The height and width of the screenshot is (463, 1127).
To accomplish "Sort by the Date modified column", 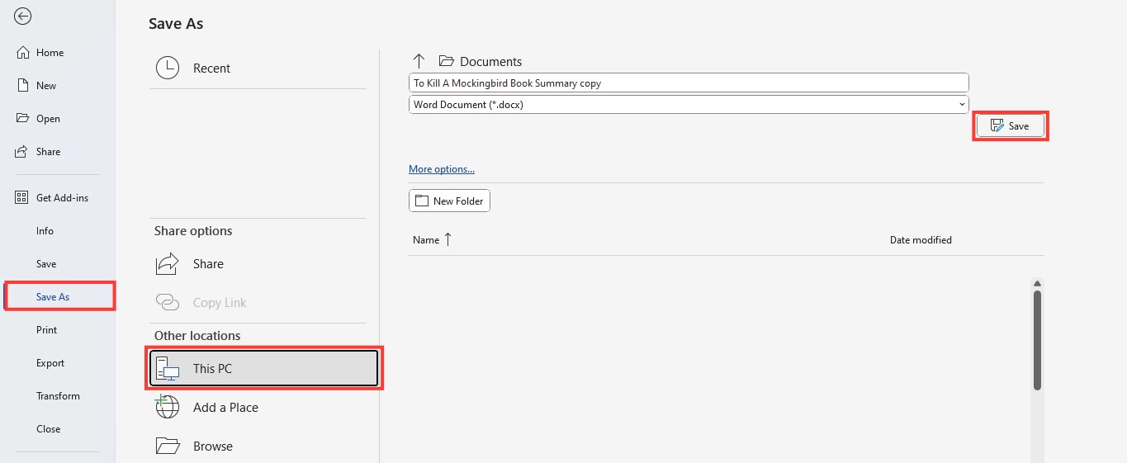I will (921, 240).
